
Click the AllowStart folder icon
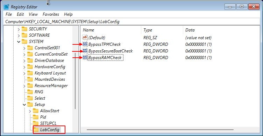pyautogui.click(x=36, y=111)
